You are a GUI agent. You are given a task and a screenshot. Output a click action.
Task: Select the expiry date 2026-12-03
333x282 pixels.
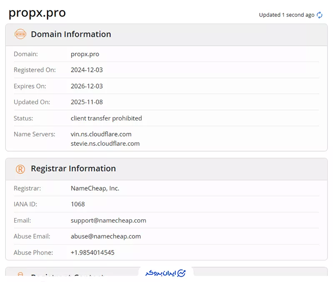click(87, 86)
